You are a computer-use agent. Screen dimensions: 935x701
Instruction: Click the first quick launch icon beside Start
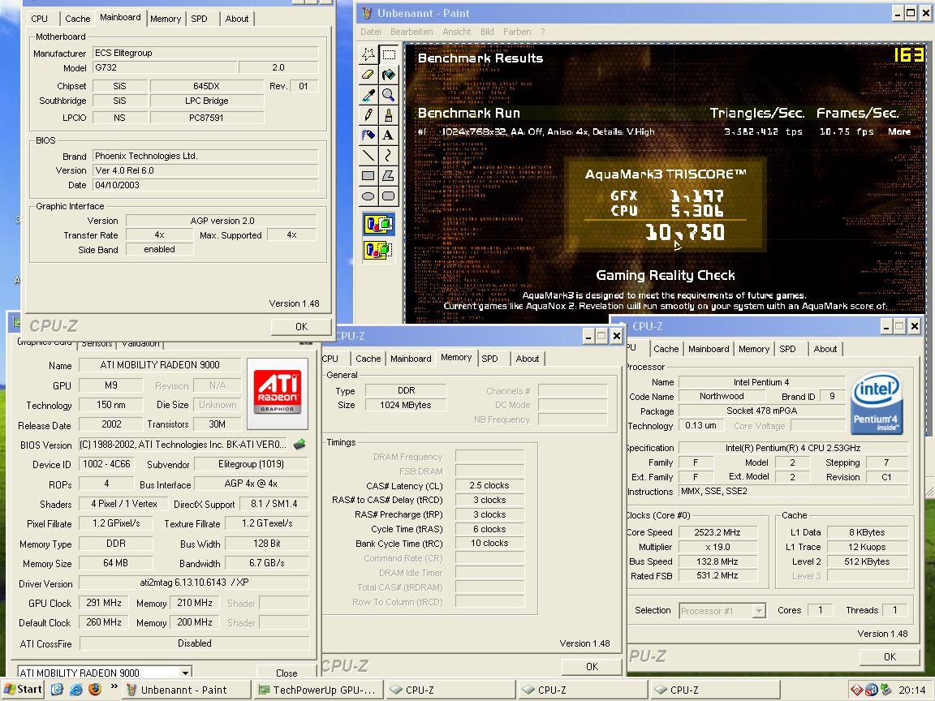click(x=58, y=690)
